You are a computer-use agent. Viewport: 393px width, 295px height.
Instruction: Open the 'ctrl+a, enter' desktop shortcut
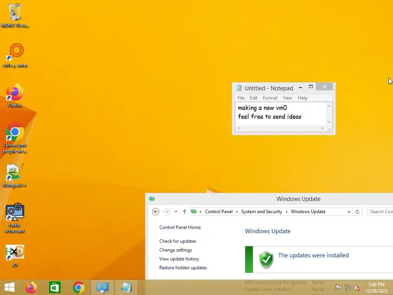15,56
